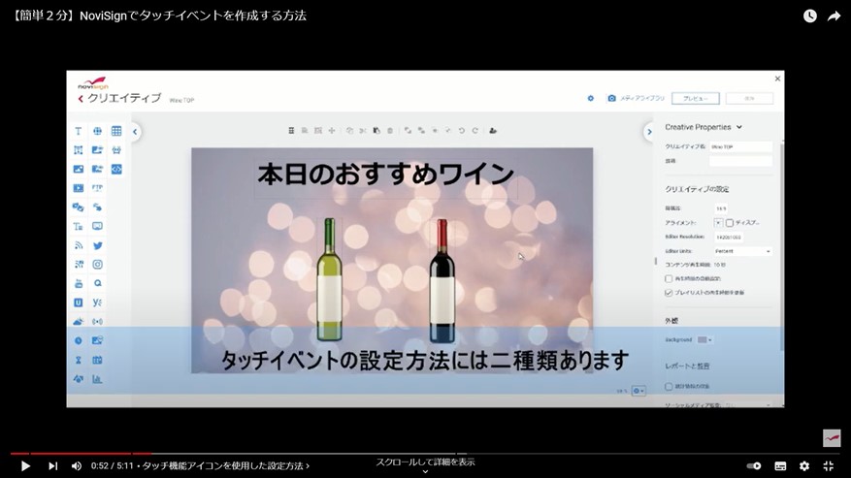
Task: Select the Ustream U widget icon
Action: tap(79, 303)
